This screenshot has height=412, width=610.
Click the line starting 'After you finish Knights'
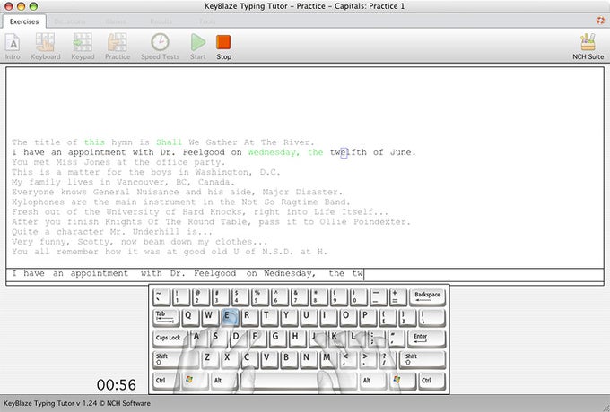point(211,222)
